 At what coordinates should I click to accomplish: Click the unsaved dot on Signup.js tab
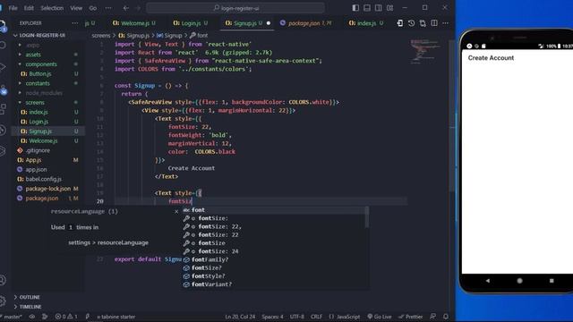pos(269,23)
